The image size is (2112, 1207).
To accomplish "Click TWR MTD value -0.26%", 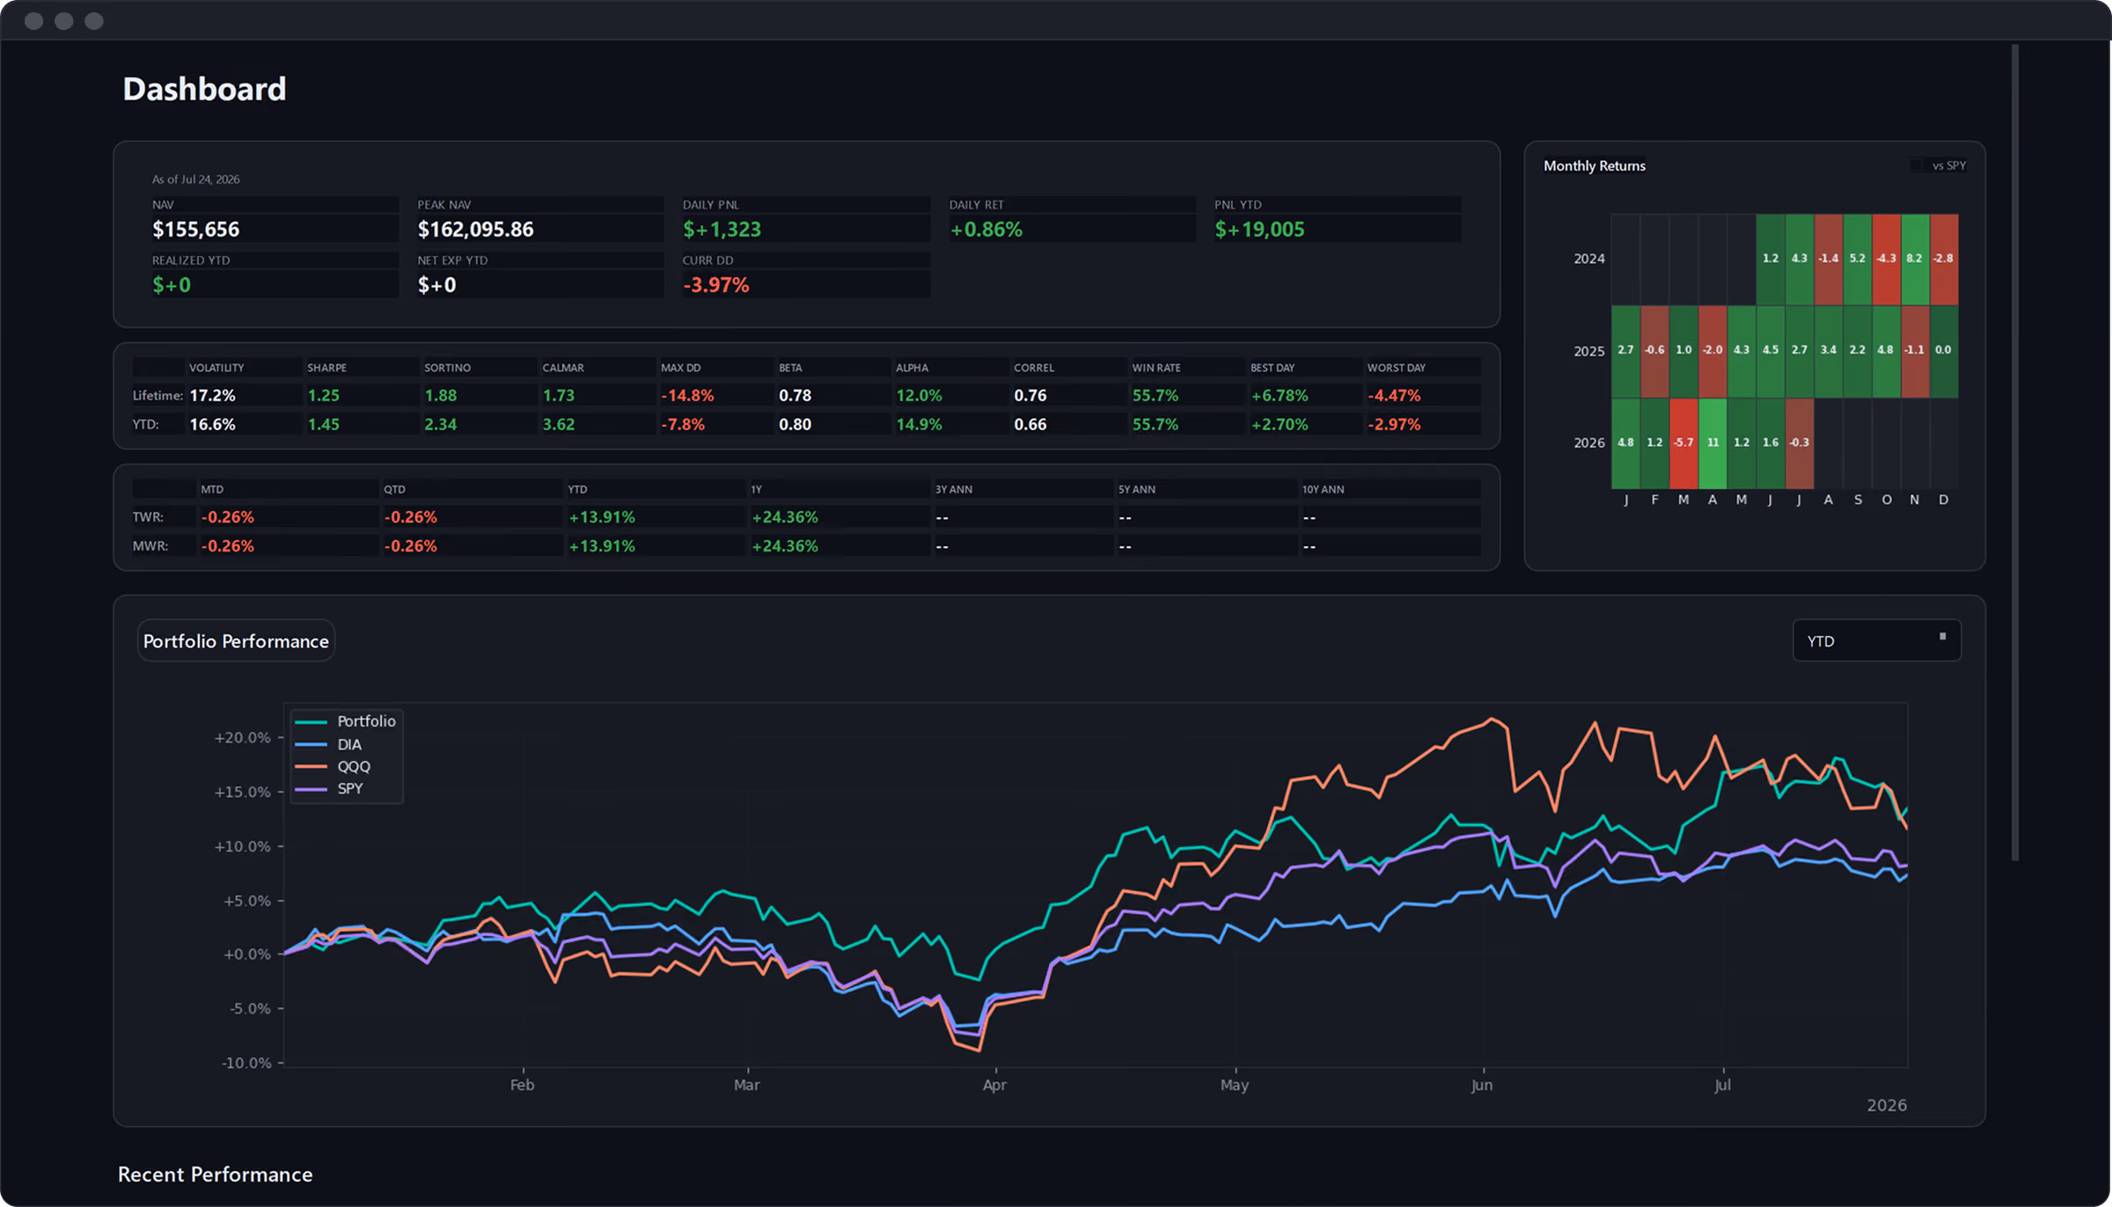I will (x=227, y=517).
